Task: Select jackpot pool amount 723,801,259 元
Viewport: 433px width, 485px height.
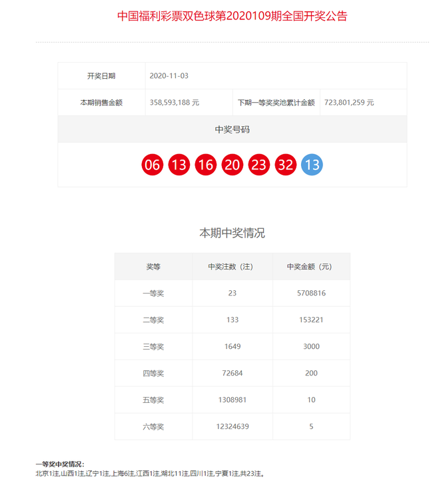Action: tap(349, 102)
